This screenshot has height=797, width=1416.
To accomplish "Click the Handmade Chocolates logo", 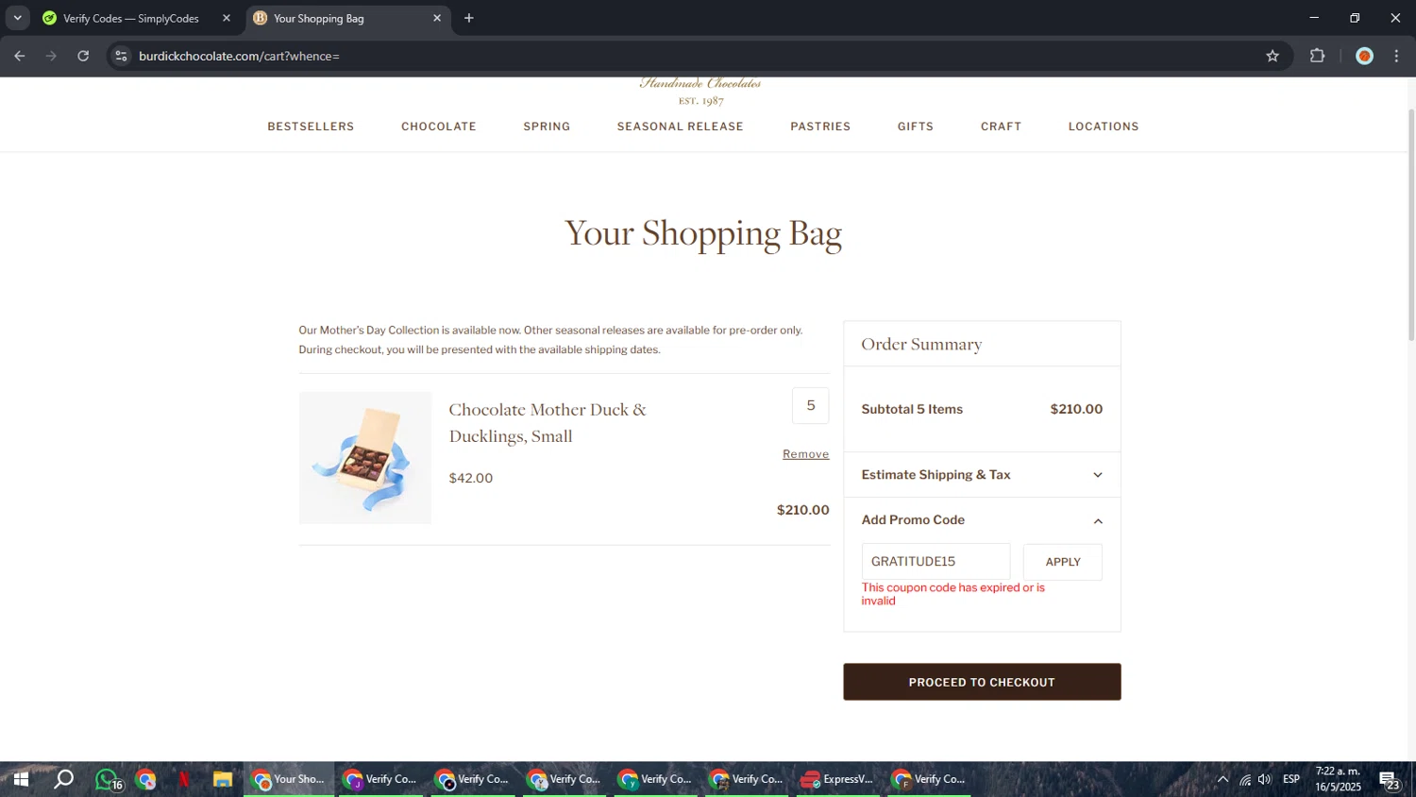I will [700, 91].
